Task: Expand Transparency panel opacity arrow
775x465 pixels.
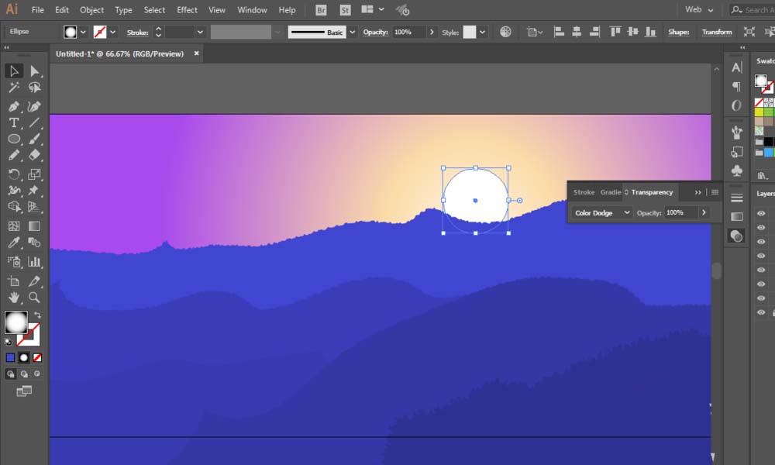Action: (x=704, y=212)
